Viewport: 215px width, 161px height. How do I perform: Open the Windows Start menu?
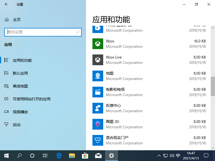tap(6, 156)
